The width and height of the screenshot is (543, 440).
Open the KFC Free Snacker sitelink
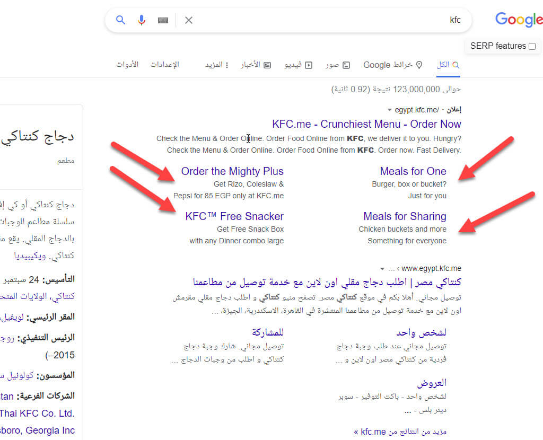coord(234,216)
